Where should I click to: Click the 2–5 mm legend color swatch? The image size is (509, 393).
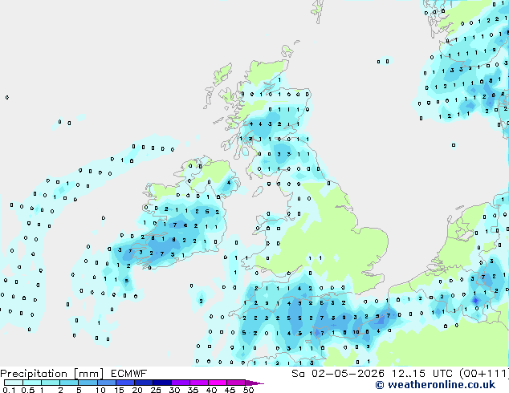point(69,383)
